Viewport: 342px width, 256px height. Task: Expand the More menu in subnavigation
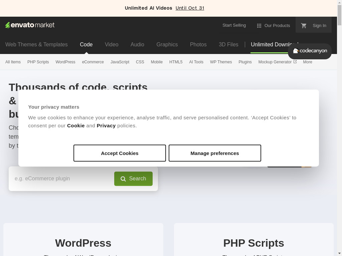307,62
